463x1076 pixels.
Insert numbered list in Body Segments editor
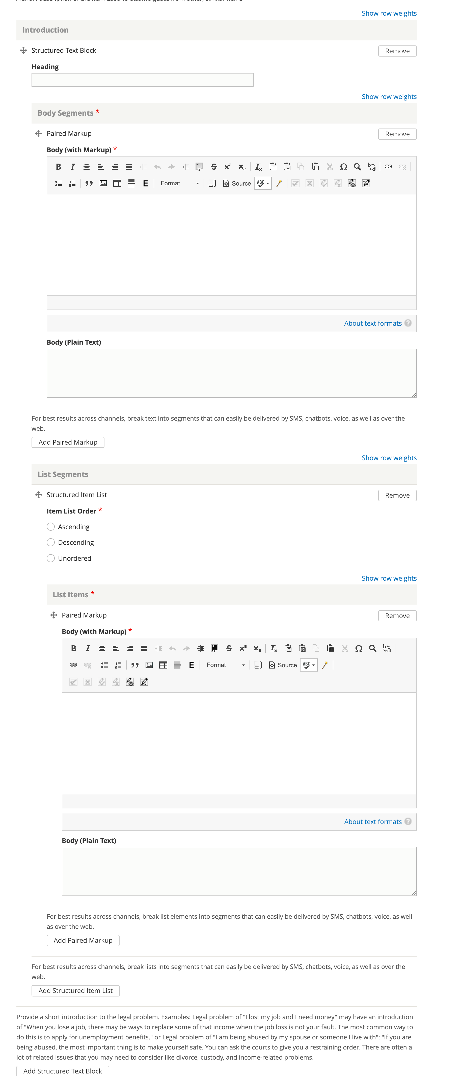tap(73, 183)
